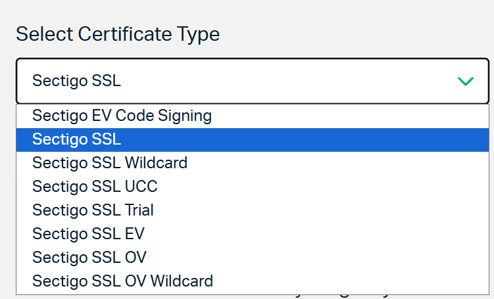Screen dimensions: 494x299
Task: Click the green chevron dropdown arrow
Action: [465, 81]
